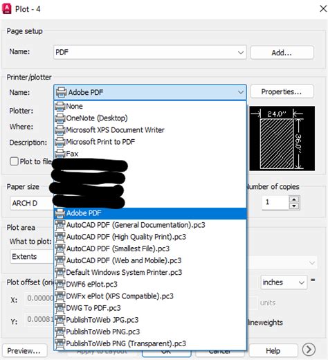Select PublishToWeb PNG (Transparent).pc3

(150, 343)
